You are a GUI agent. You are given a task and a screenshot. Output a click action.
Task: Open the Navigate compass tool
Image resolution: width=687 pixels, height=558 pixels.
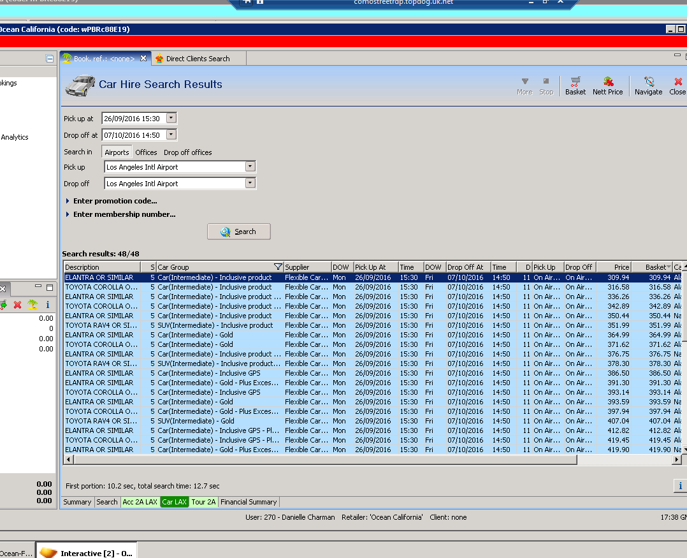tap(648, 85)
